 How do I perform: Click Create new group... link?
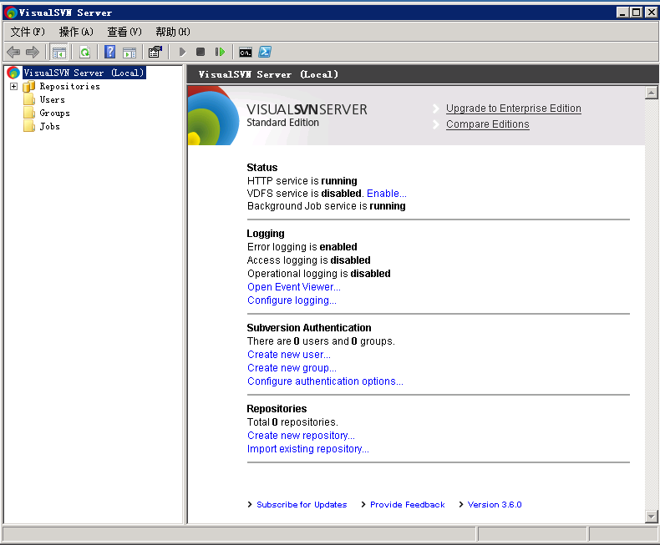[x=292, y=368]
